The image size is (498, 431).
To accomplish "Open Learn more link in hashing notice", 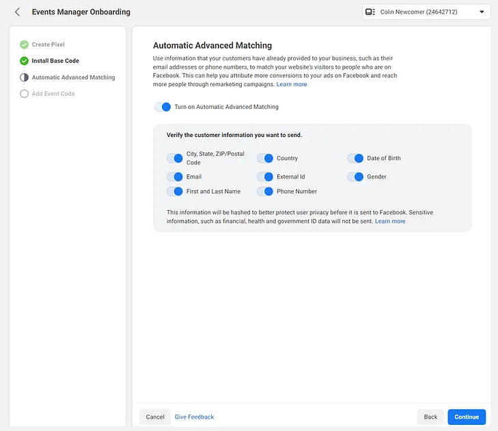I will click(390, 222).
